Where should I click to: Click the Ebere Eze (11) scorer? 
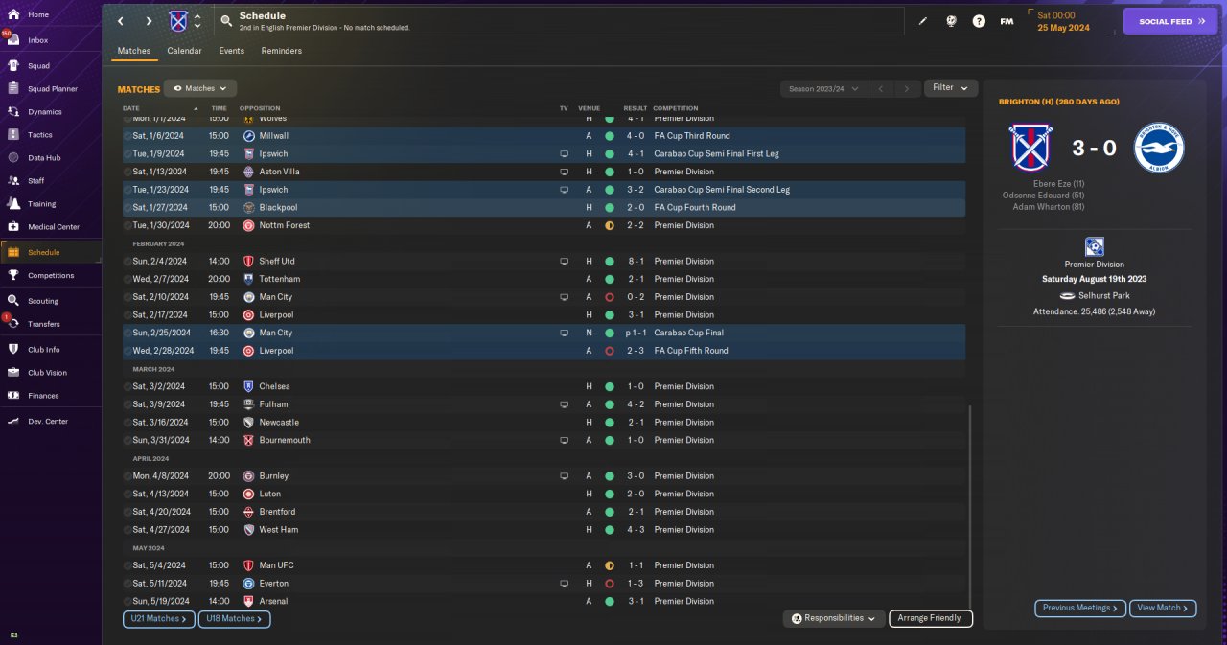tap(1059, 183)
